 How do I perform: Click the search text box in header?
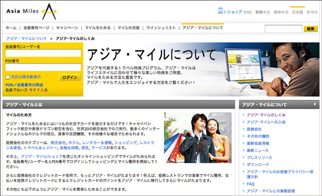point(284,29)
